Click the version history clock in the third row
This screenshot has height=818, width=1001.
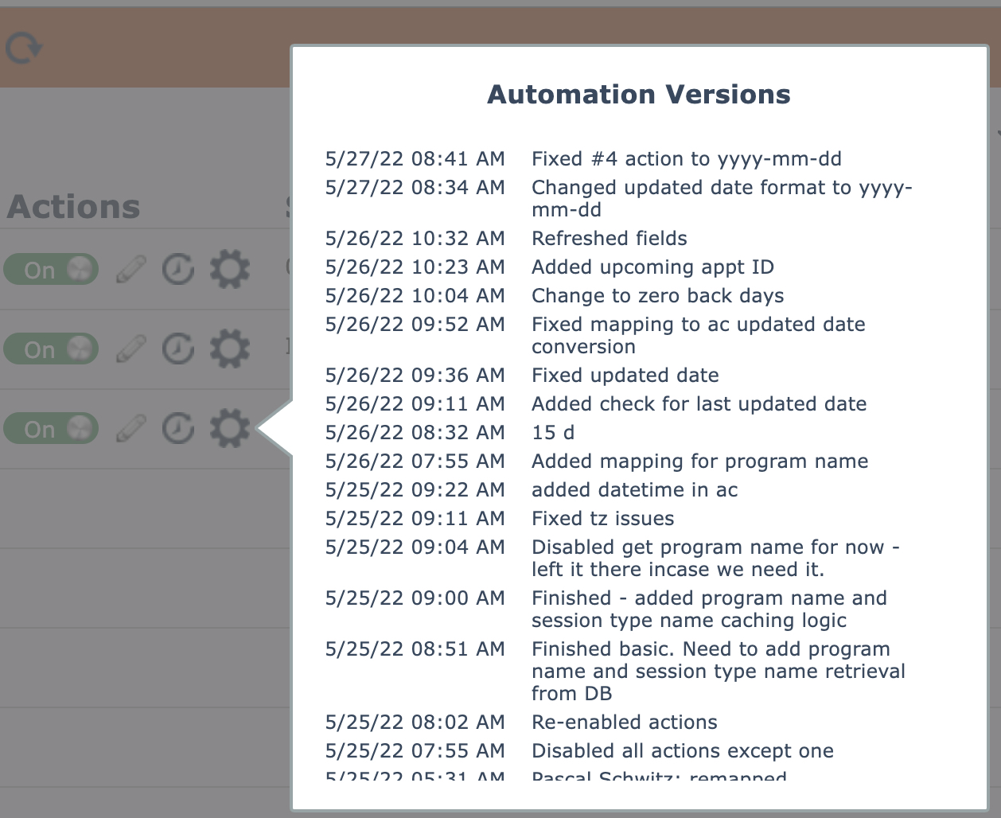[x=178, y=429]
